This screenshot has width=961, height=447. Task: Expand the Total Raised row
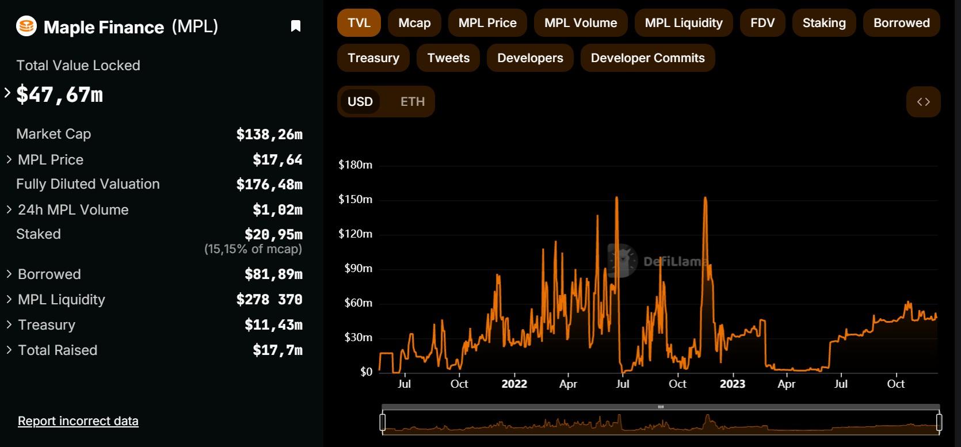point(9,350)
